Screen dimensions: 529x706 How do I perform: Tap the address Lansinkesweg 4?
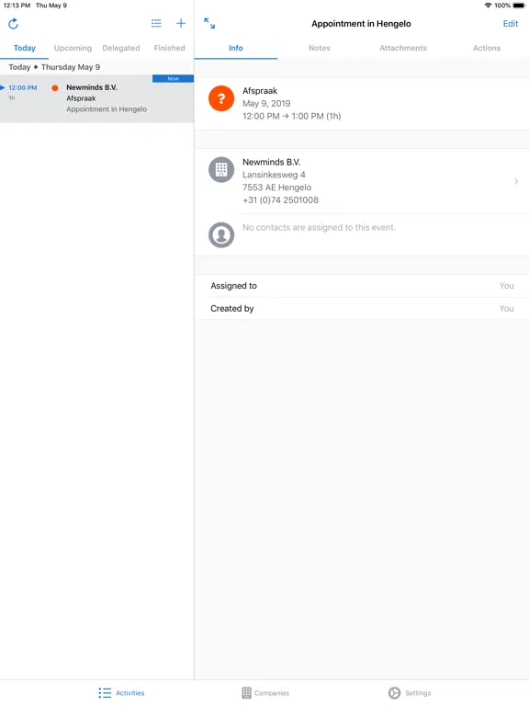274,175
